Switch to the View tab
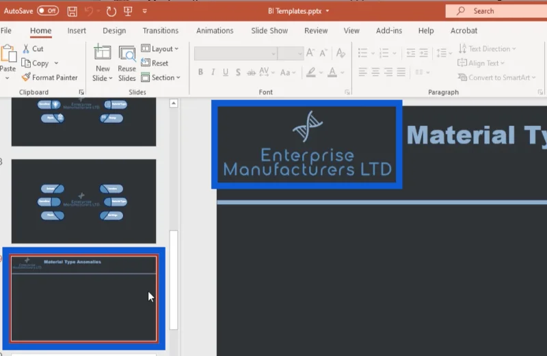 click(351, 31)
